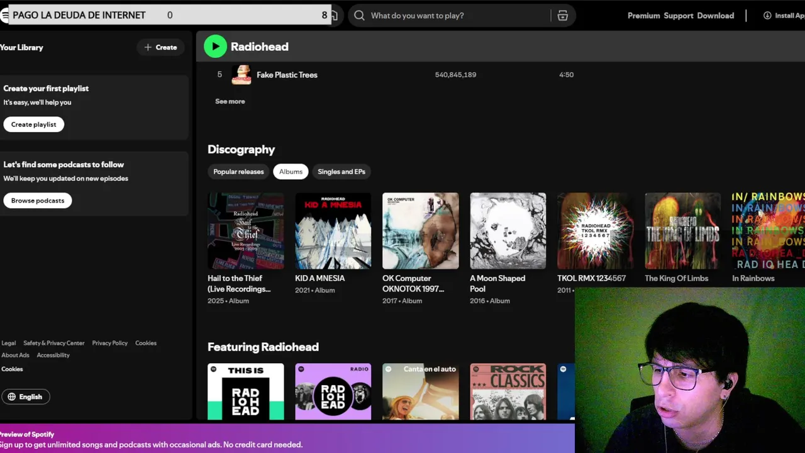The height and width of the screenshot is (453, 805).
Task: Click the Browse podcasts button
Action: coord(38,201)
